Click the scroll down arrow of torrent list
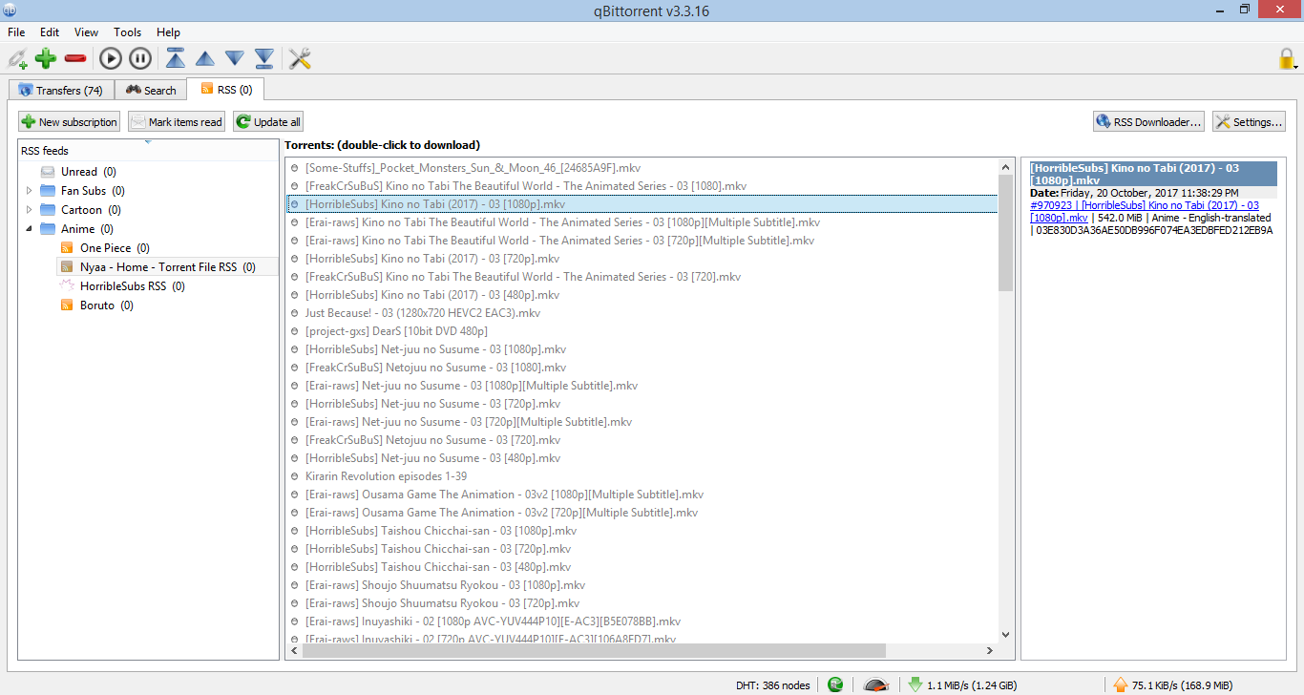The width and height of the screenshot is (1304, 695). click(1005, 634)
